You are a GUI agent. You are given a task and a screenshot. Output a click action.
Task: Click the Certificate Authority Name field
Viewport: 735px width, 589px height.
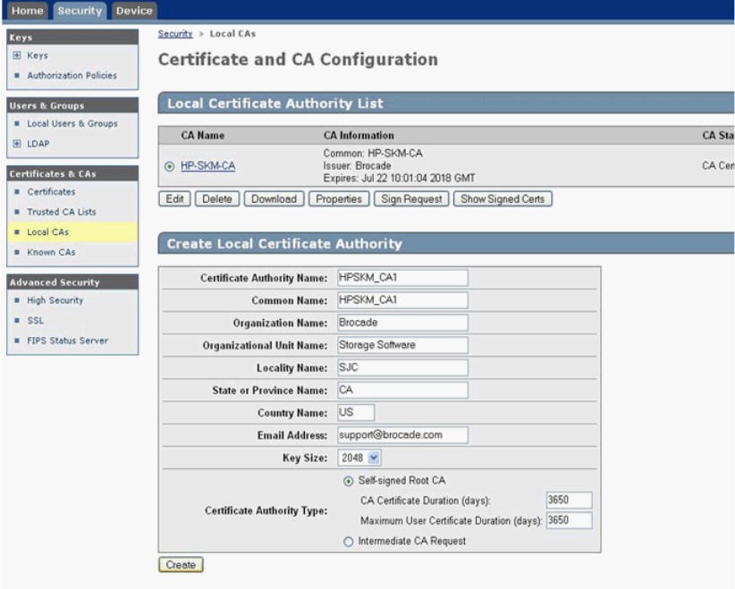402,278
